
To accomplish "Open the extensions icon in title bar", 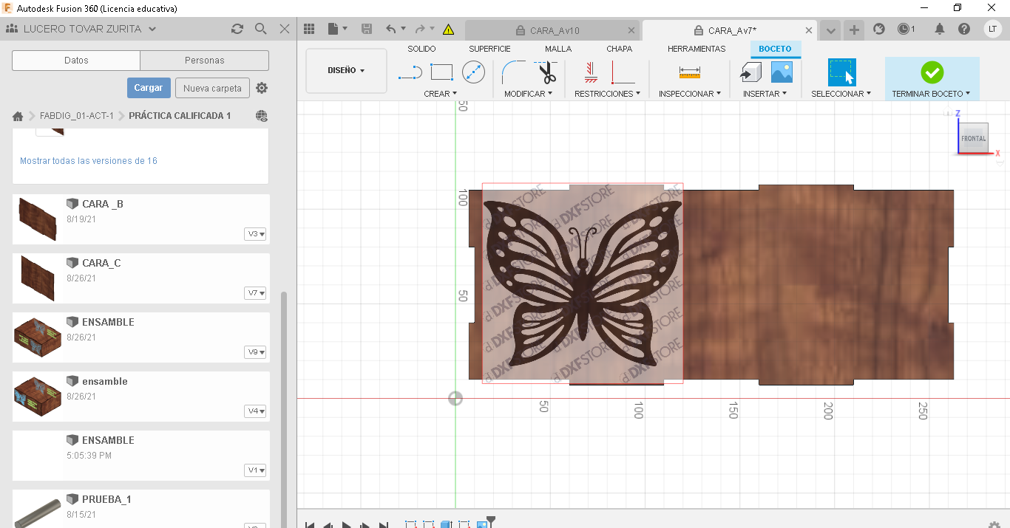I will coord(879,29).
